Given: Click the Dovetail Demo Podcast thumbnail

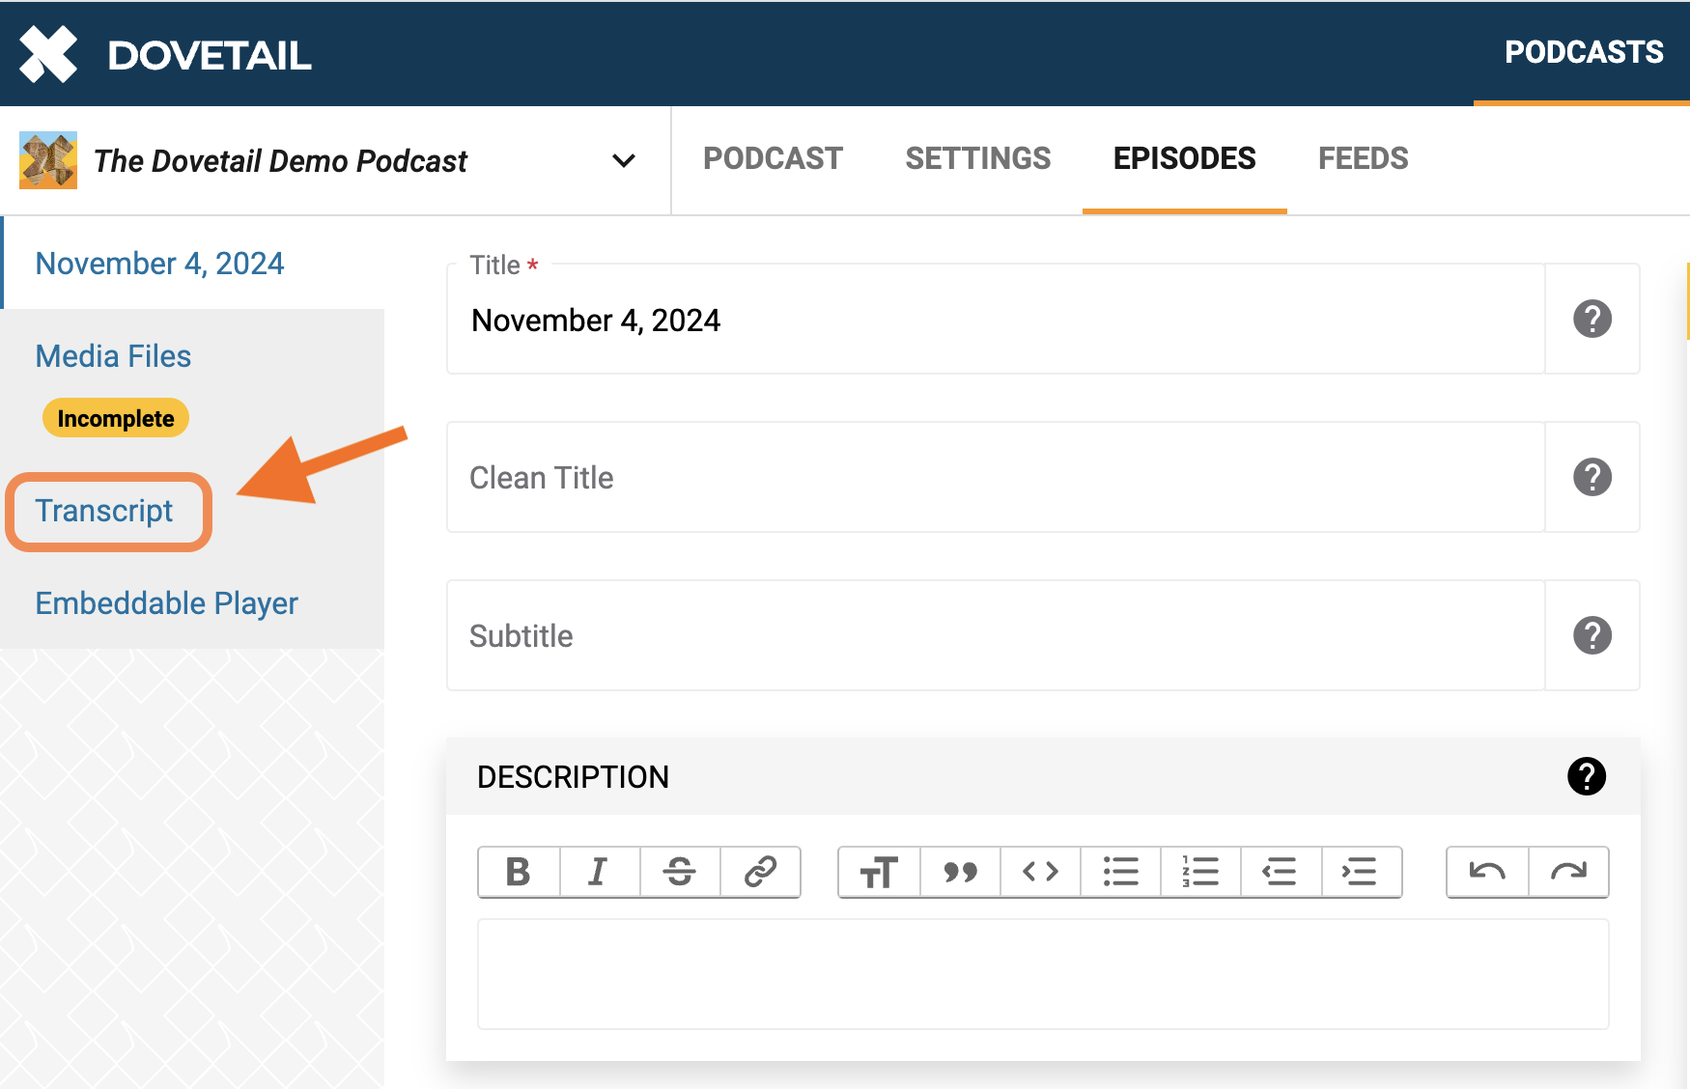Looking at the screenshot, I should pos(48,160).
